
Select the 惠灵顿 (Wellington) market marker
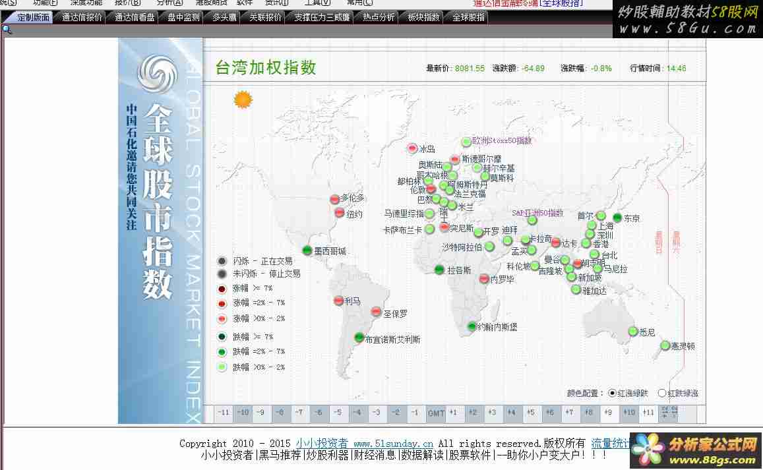click(x=665, y=345)
